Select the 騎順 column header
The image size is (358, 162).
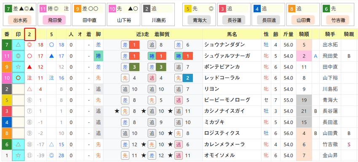pos(304,34)
